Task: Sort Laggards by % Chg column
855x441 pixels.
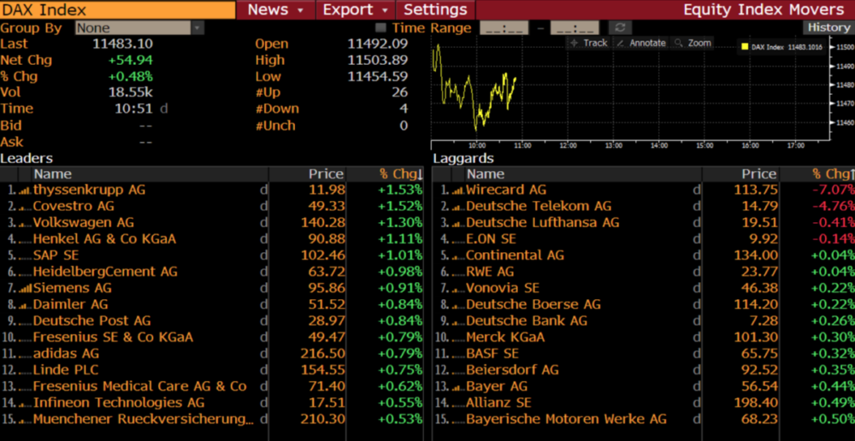Action: [833, 173]
